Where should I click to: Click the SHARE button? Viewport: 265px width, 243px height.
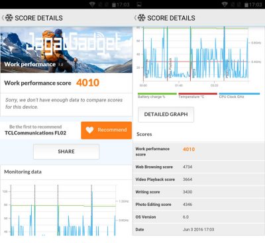66,152
